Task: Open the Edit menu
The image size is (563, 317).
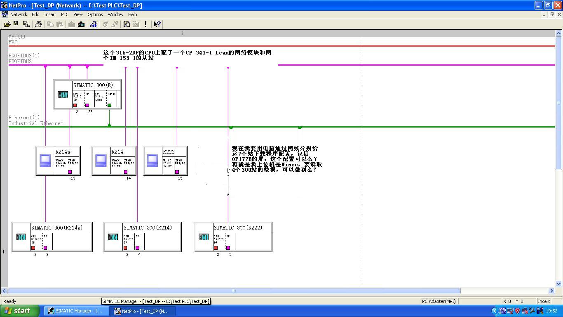Action: [35, 14]
